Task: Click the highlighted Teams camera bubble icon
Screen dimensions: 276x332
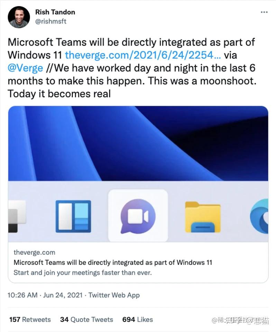Action: [x=138, y=216]
